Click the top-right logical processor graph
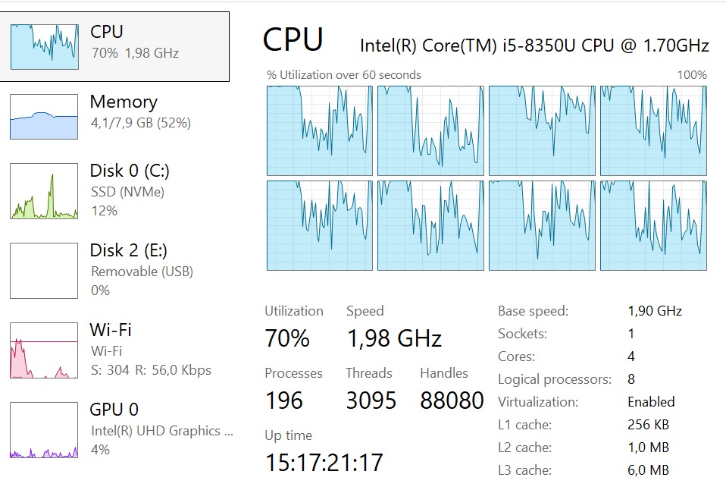726x490 pixels. tap(653, 130)
